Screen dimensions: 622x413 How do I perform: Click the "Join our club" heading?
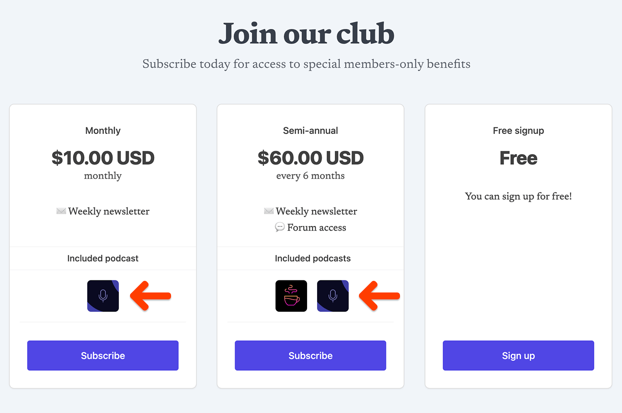(306, 34)
